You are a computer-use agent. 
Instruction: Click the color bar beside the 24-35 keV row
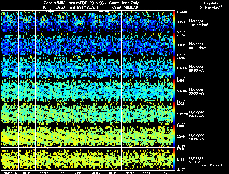(174, 113)
